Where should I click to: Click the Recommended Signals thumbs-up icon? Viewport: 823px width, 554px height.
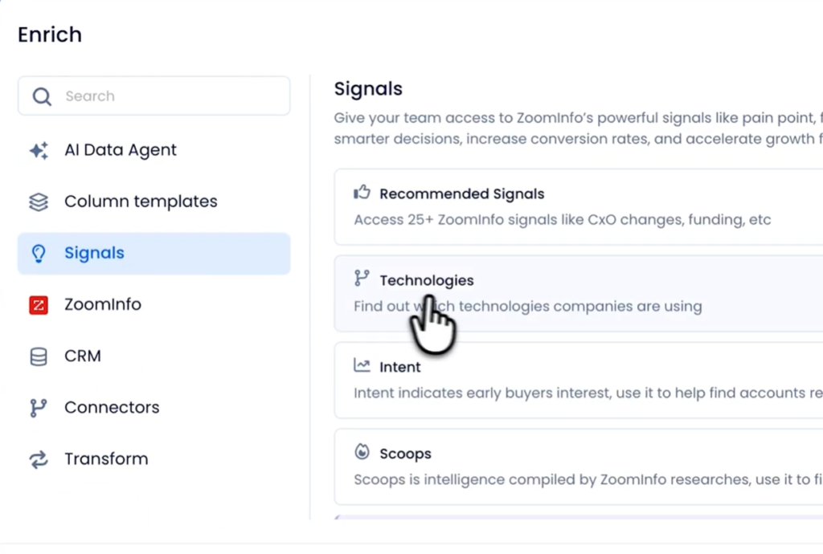[362, 193]
